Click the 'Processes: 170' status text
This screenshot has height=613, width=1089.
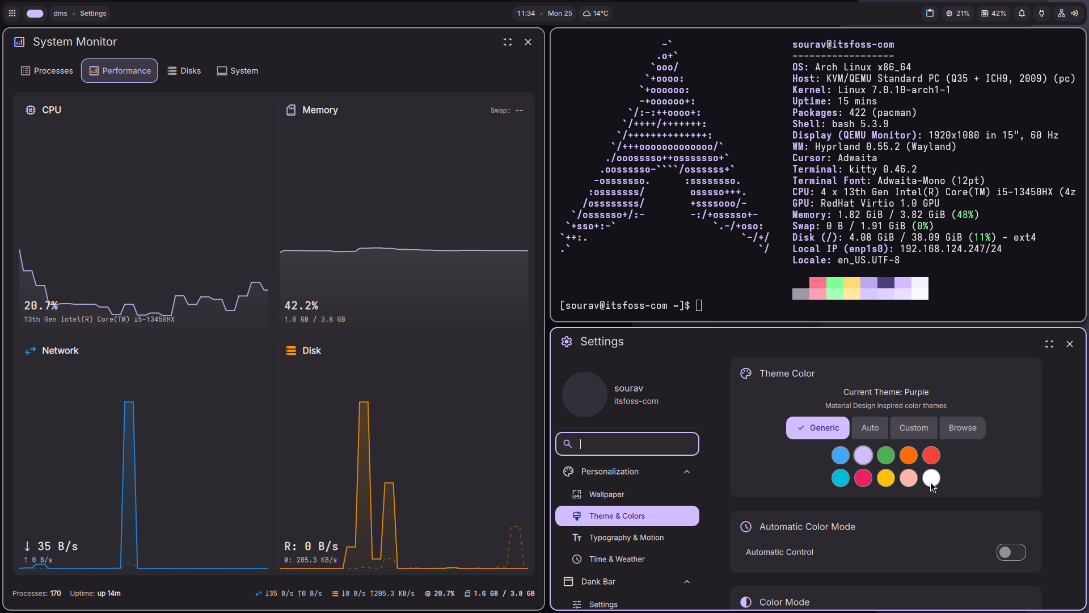point(37,594)
